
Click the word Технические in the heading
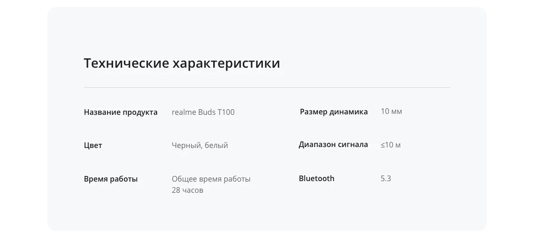pos(126,63)
